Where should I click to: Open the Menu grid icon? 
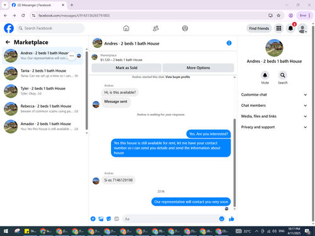coord(278,28)
